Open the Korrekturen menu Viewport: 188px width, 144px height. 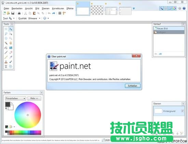[x=58, y=9]
